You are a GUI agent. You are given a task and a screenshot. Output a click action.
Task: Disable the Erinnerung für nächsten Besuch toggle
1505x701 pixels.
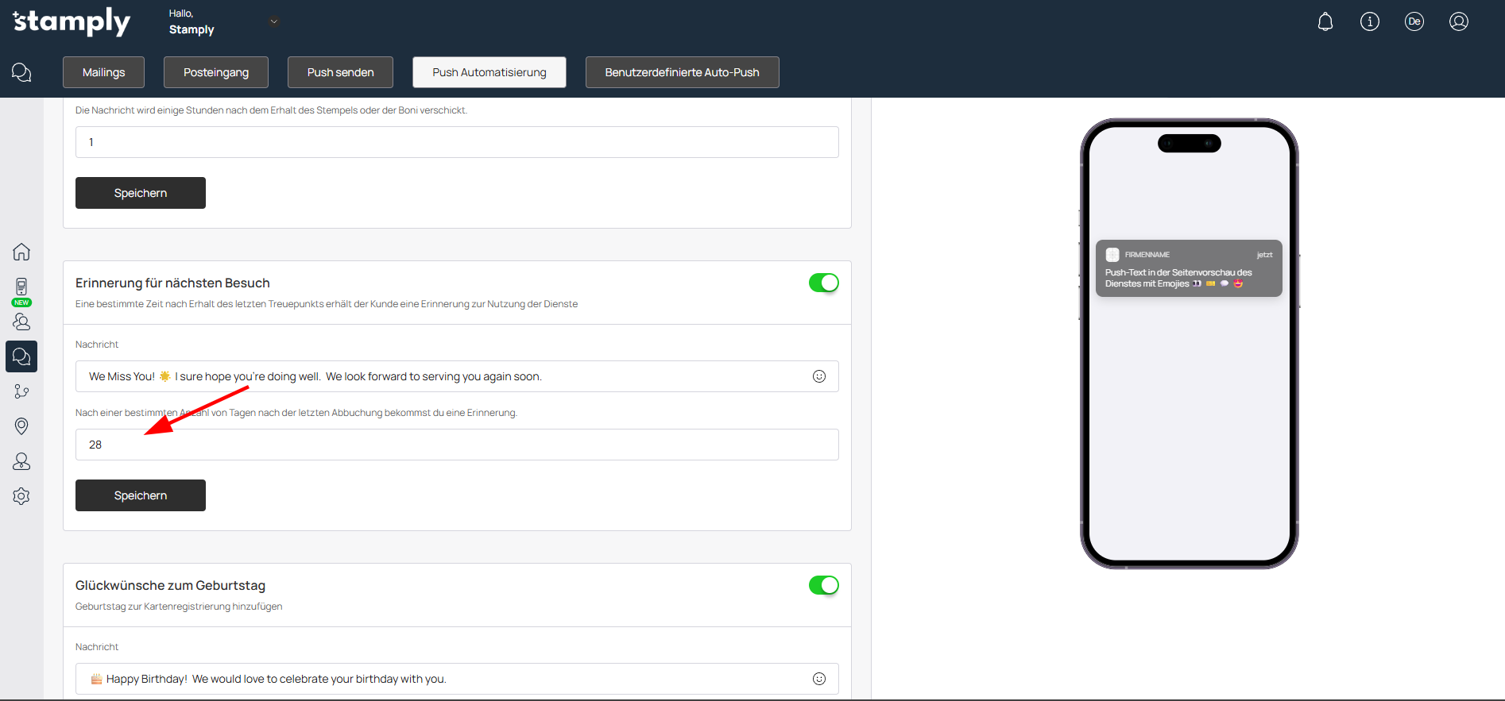coord(823,283)
